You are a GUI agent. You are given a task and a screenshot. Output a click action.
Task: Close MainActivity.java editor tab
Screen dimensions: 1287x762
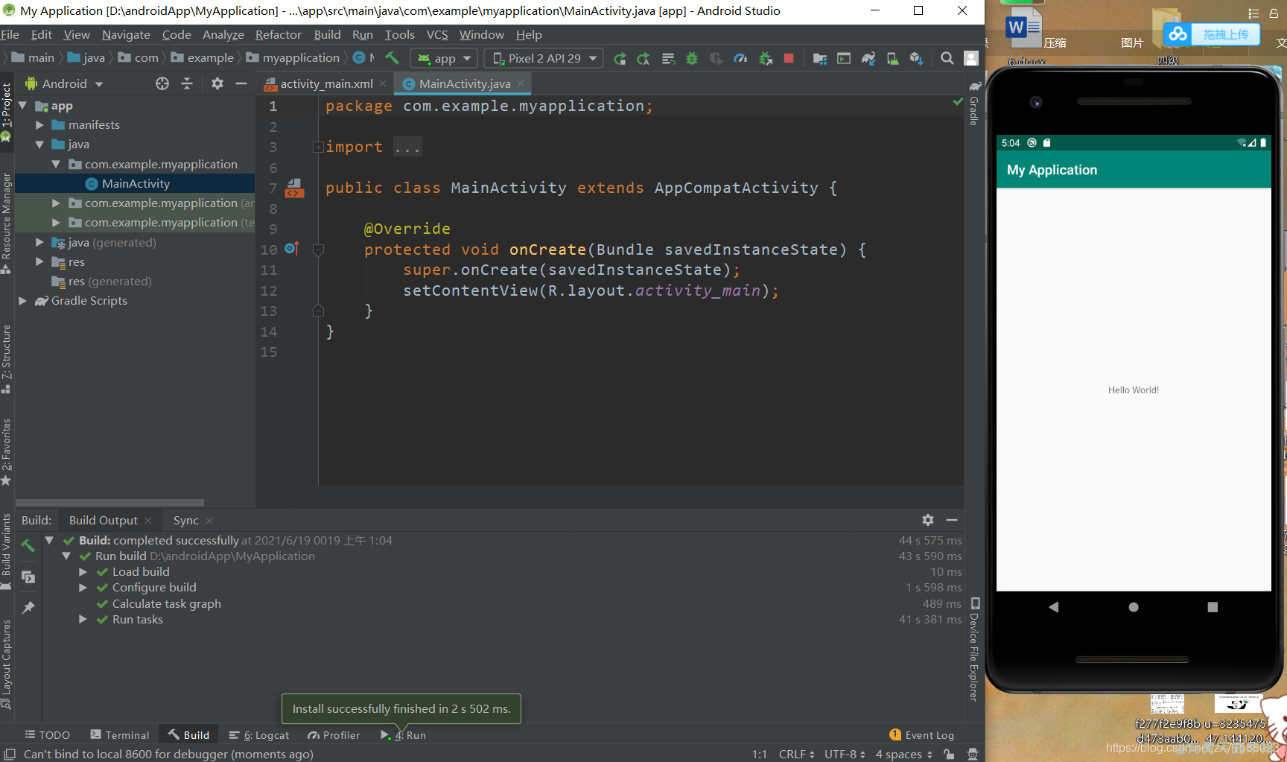point(521,83)
